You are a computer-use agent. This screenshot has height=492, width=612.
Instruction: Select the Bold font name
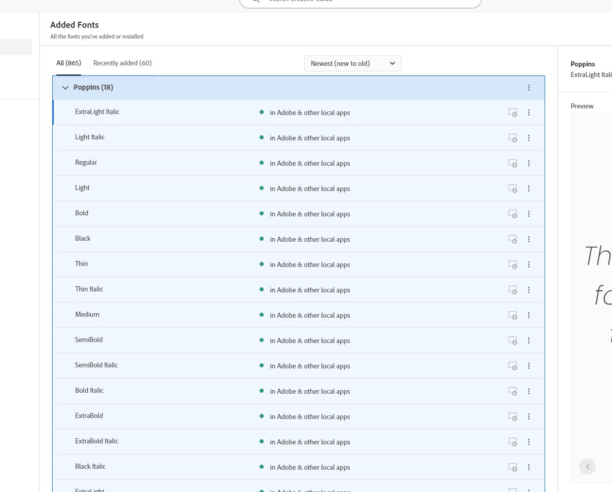(x=82, y=213)
